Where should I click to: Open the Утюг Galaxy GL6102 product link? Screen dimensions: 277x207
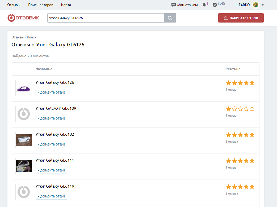pos(55,134)
